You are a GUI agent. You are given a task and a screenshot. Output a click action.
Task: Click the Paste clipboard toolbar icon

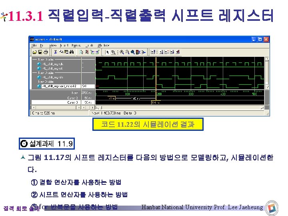pyautogui.click(x=66, y=52)
